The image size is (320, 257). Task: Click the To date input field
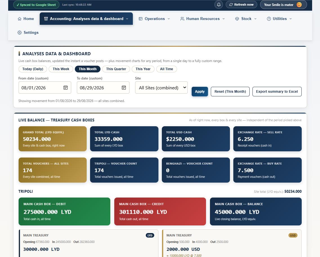pos(103,88)
